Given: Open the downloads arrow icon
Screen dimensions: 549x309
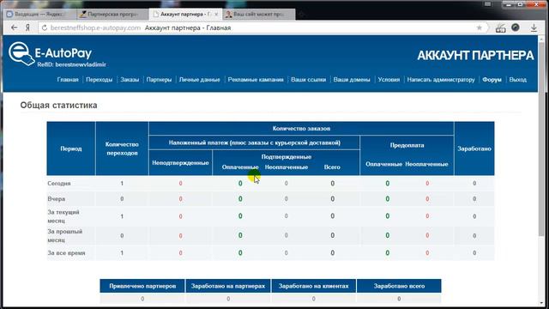Looking at the screenshot, I should coord(534,27).
